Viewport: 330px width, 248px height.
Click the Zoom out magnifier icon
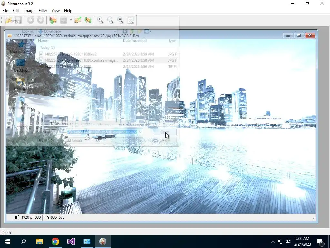pos(111,20)
